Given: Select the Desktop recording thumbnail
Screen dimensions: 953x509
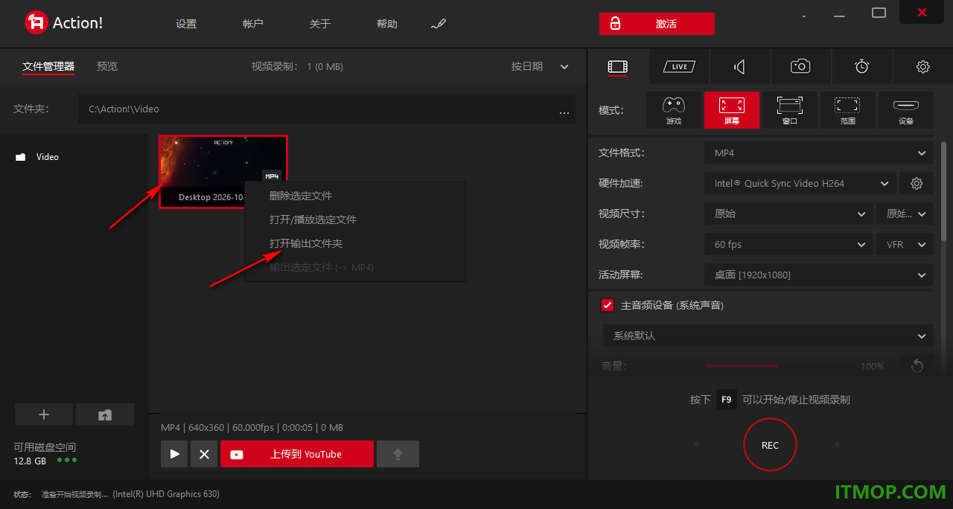Looking at the screenshot, I should pos(223,172).
